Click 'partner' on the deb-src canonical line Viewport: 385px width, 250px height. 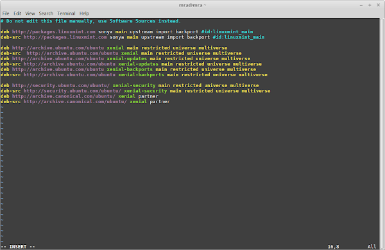tap(160, 102)
